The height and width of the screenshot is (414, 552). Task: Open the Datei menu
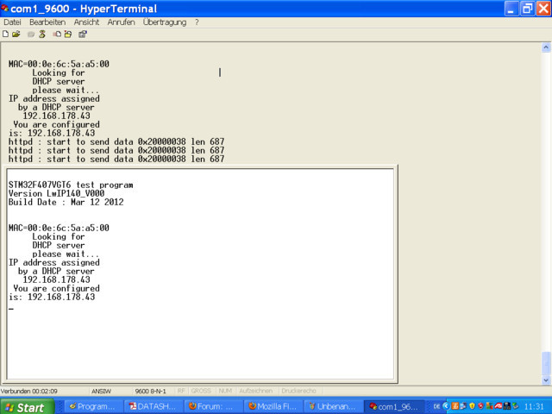[12, 22]
